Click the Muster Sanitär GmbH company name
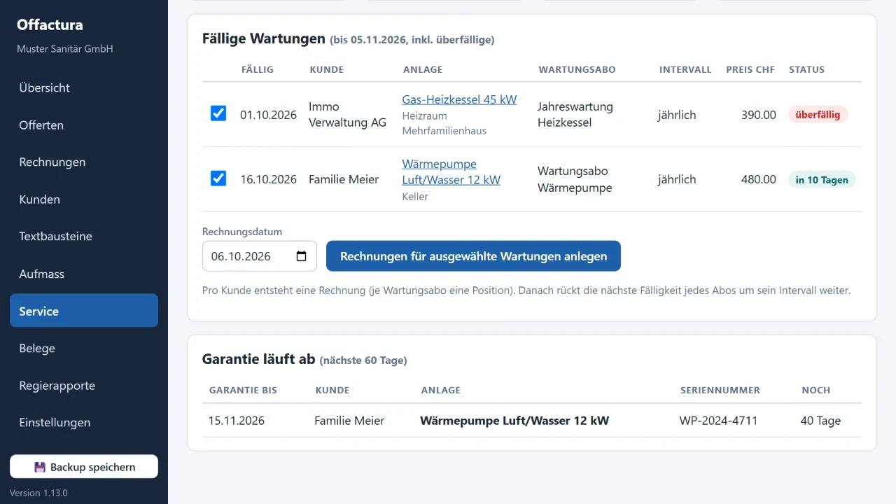896x504 pixels. click(65, 49)
